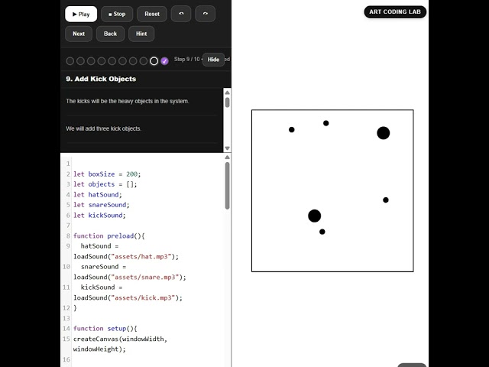Click the '9. Add Kick Objects' heading
Image resolution: width=489 pixels, height=367 pixels.
coord(101,79)
